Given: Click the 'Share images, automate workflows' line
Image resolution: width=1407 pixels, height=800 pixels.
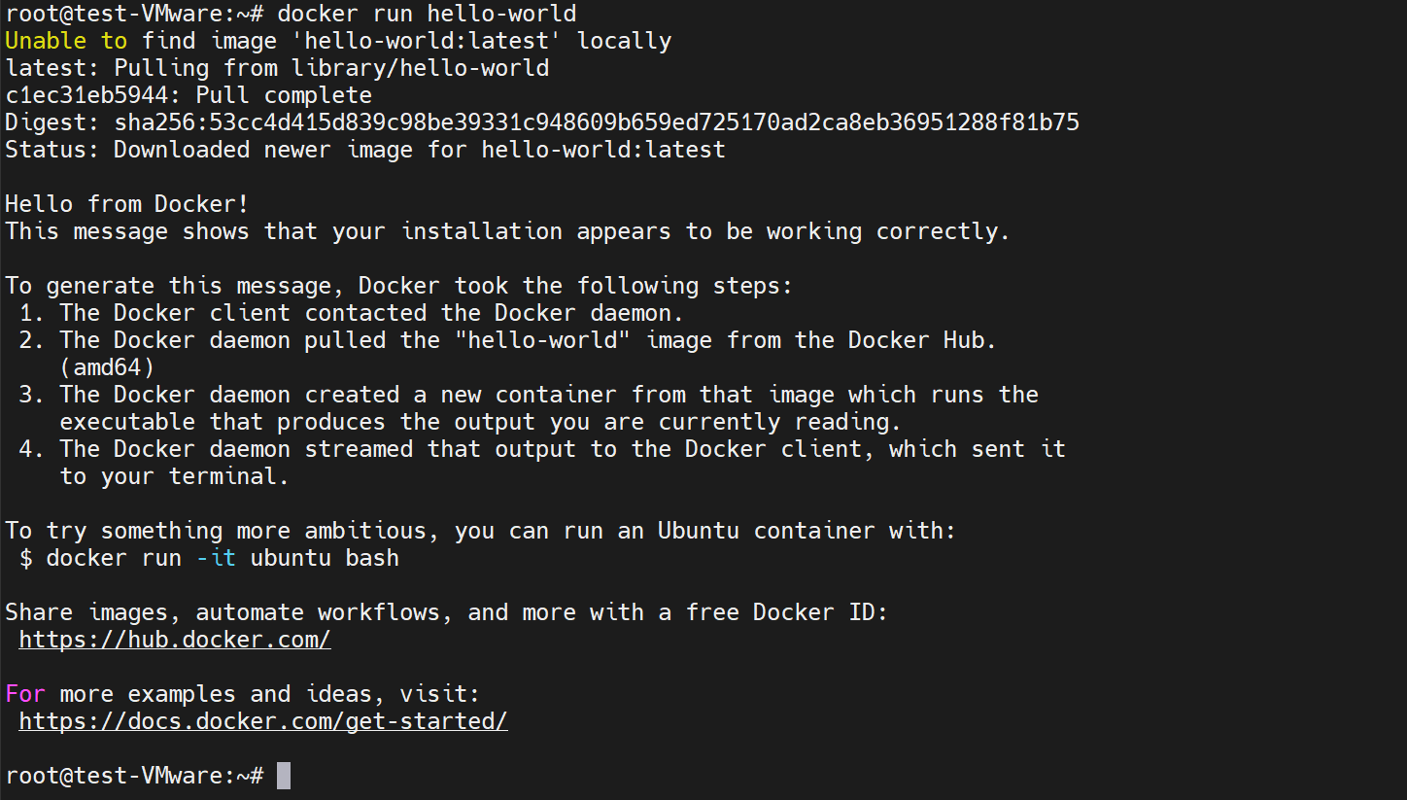Looking at the screenshot, I should coord(446,612).
